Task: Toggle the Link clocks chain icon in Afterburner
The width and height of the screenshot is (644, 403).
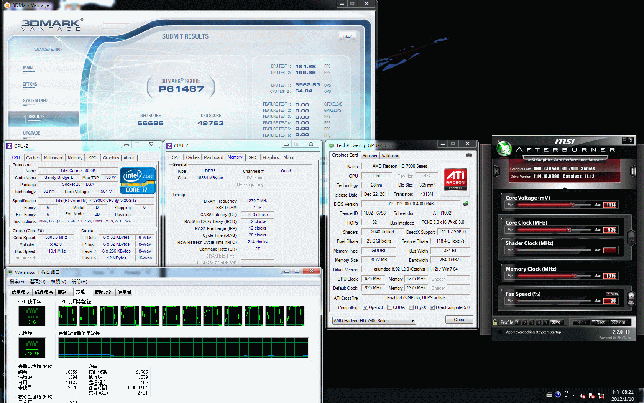Action: coord(631,237)
